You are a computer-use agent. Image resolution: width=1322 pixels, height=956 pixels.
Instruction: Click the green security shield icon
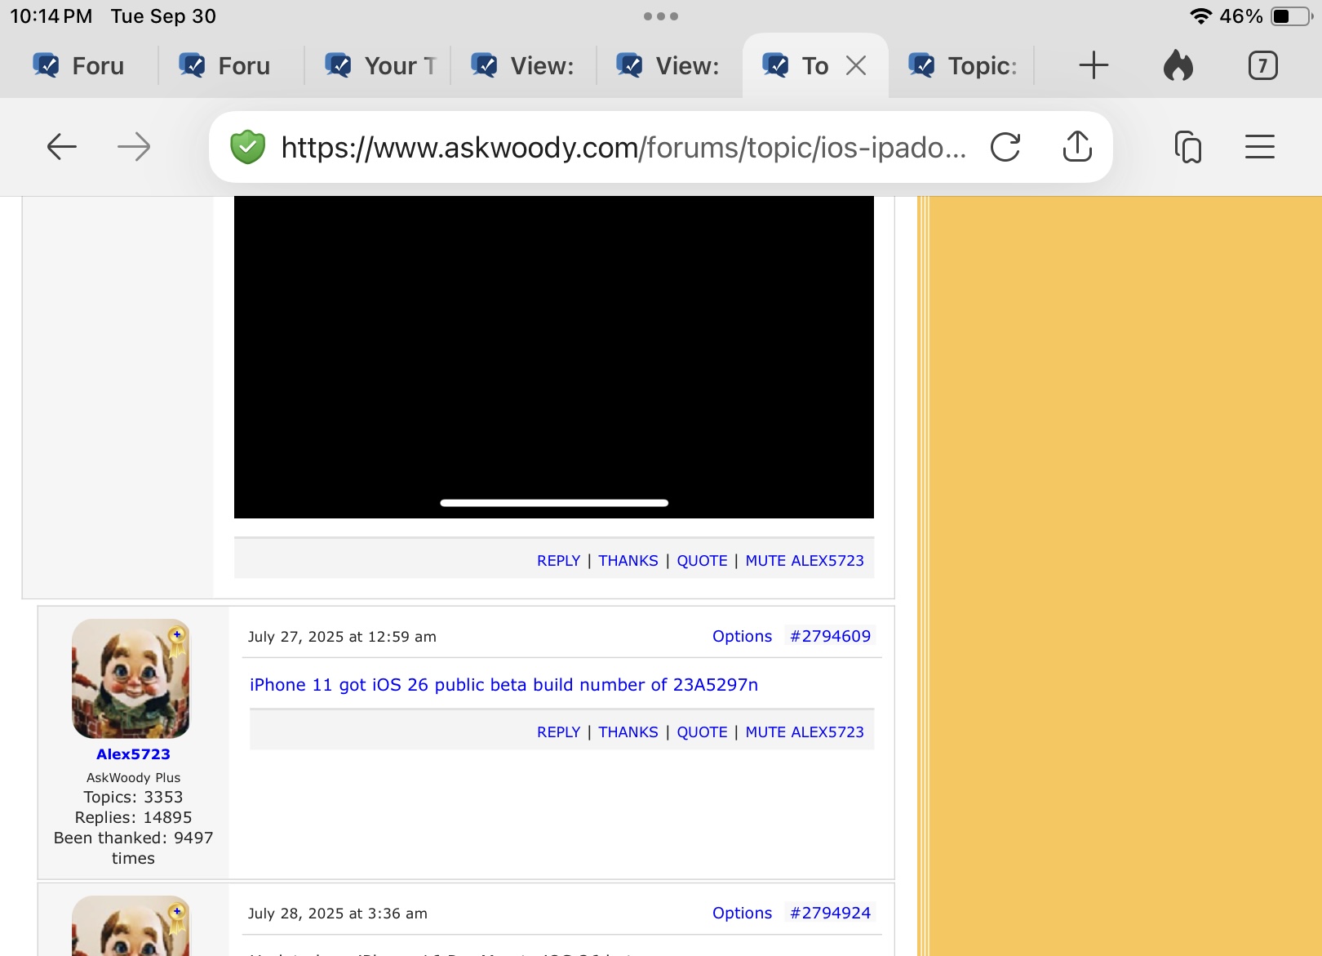[x=247, y=148]
